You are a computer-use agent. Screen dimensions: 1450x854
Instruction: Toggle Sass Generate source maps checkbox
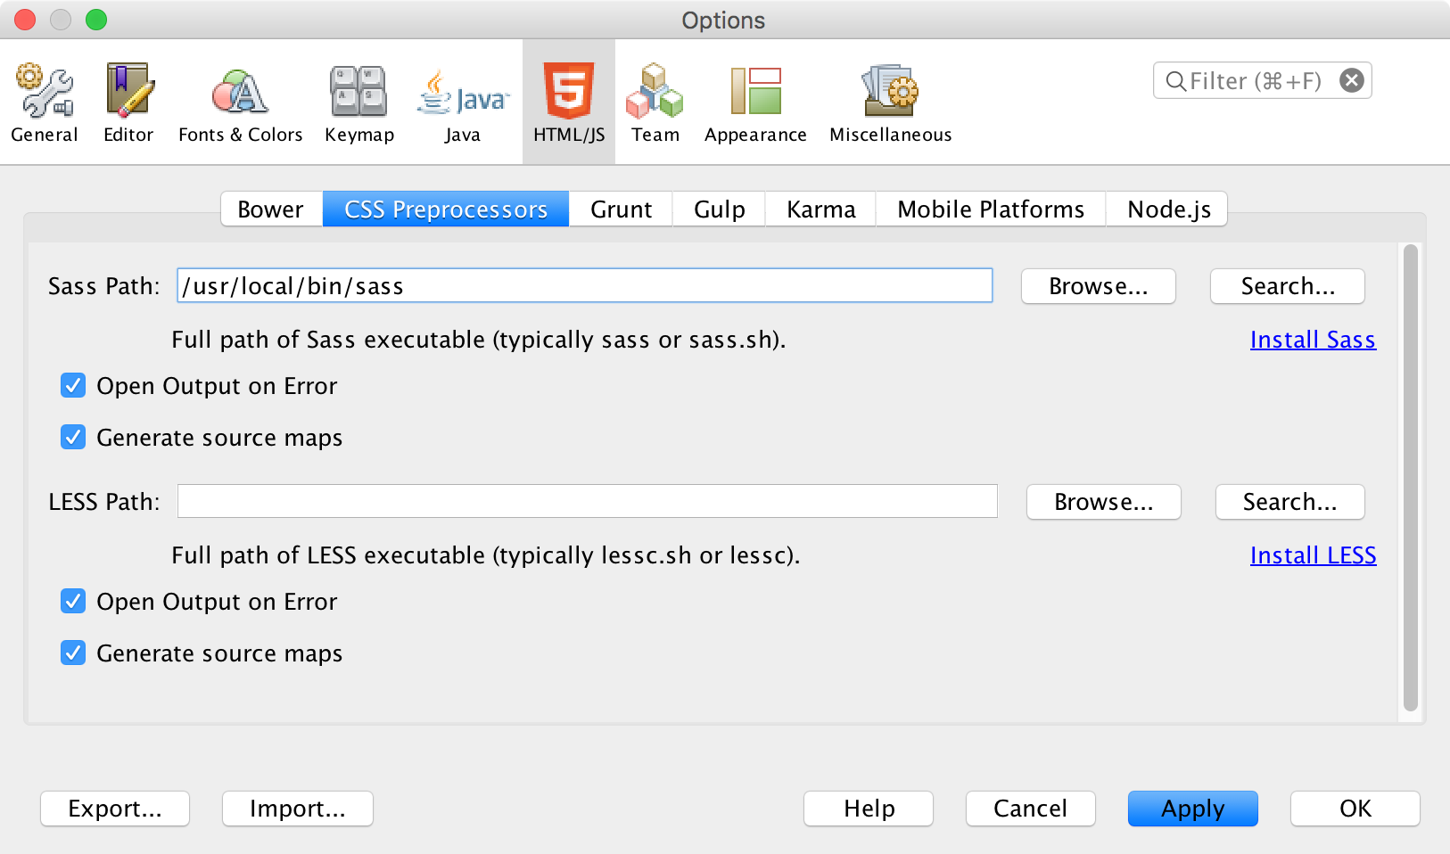[73, 437]
